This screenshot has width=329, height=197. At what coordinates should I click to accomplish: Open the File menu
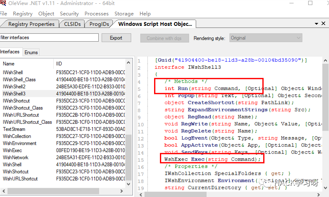point(3,14)
